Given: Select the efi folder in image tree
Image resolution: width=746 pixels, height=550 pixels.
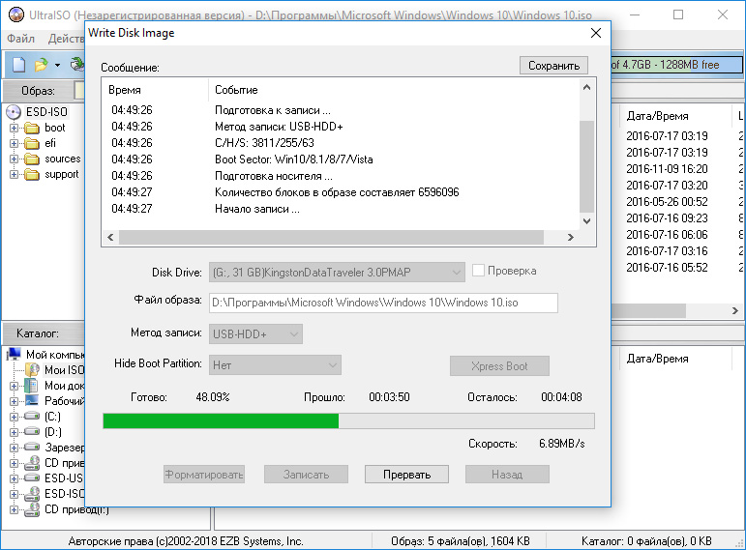Looking at the screenshot, I should 32,144.
